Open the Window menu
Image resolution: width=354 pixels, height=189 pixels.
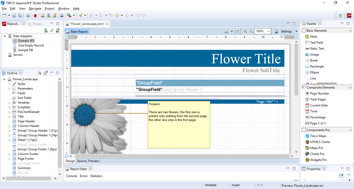[64, 9]
